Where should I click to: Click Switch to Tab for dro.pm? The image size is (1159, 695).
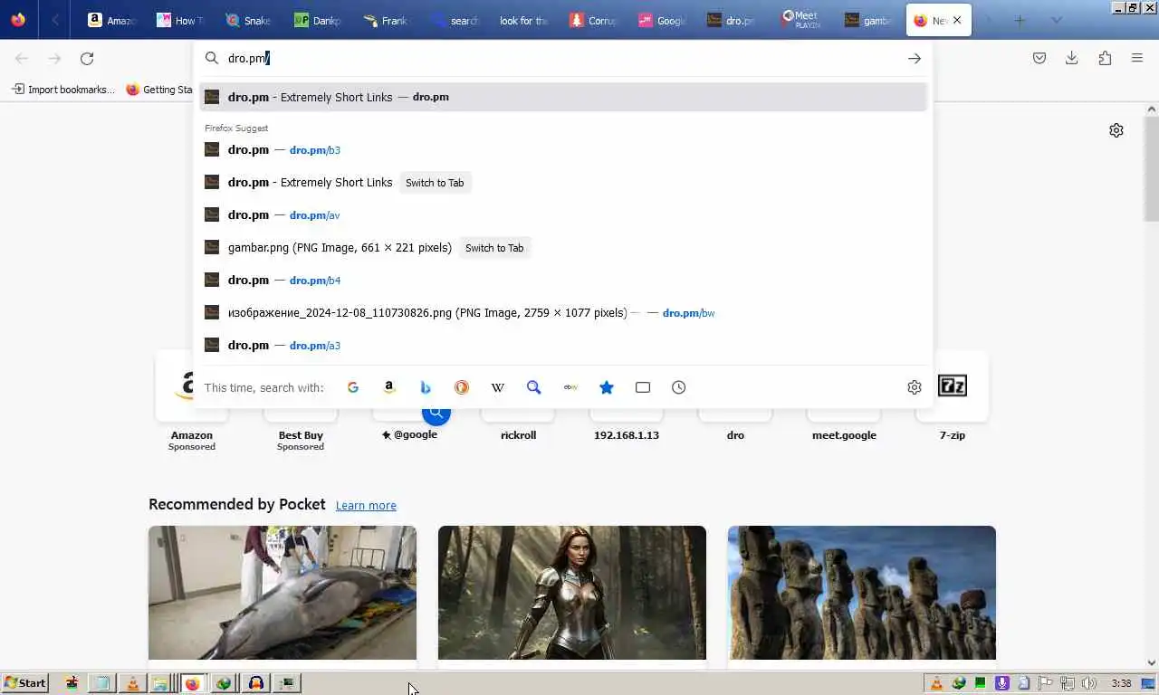[435, 183]
